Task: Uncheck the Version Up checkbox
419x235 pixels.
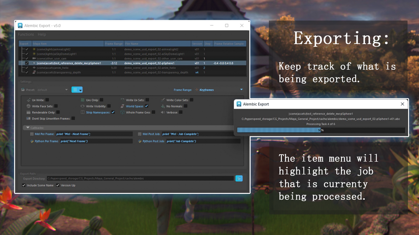Action: tap(58, 185)
